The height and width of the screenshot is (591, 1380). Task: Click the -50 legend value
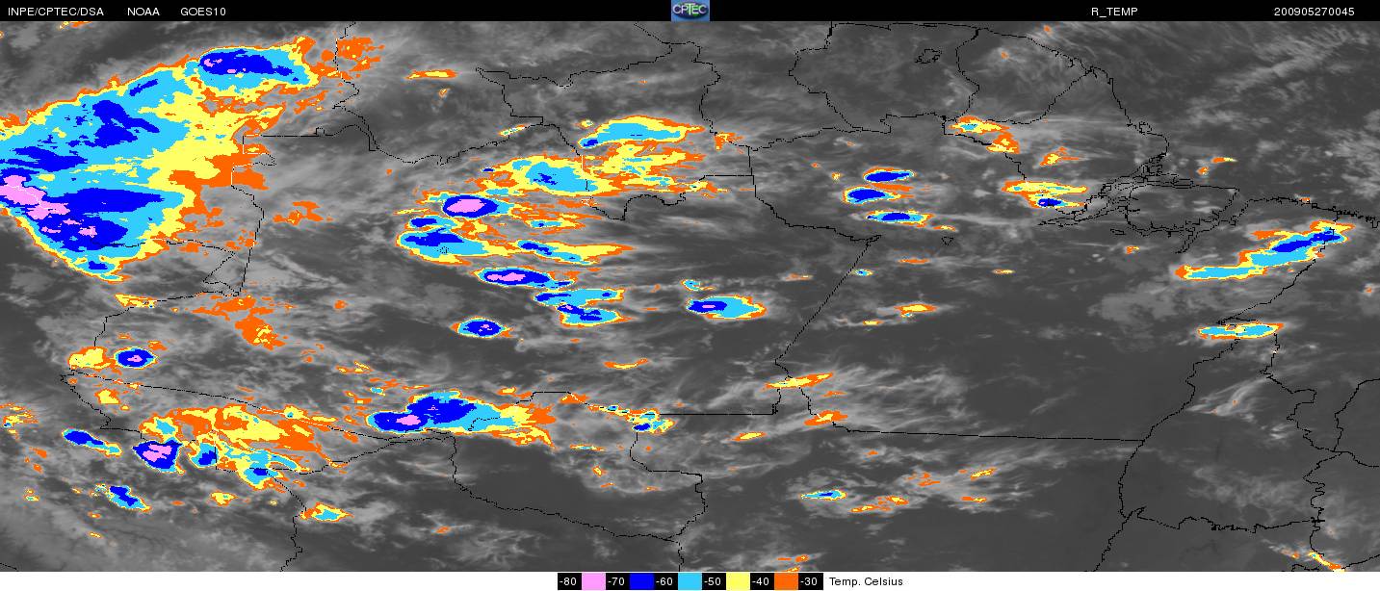[714, 581]
